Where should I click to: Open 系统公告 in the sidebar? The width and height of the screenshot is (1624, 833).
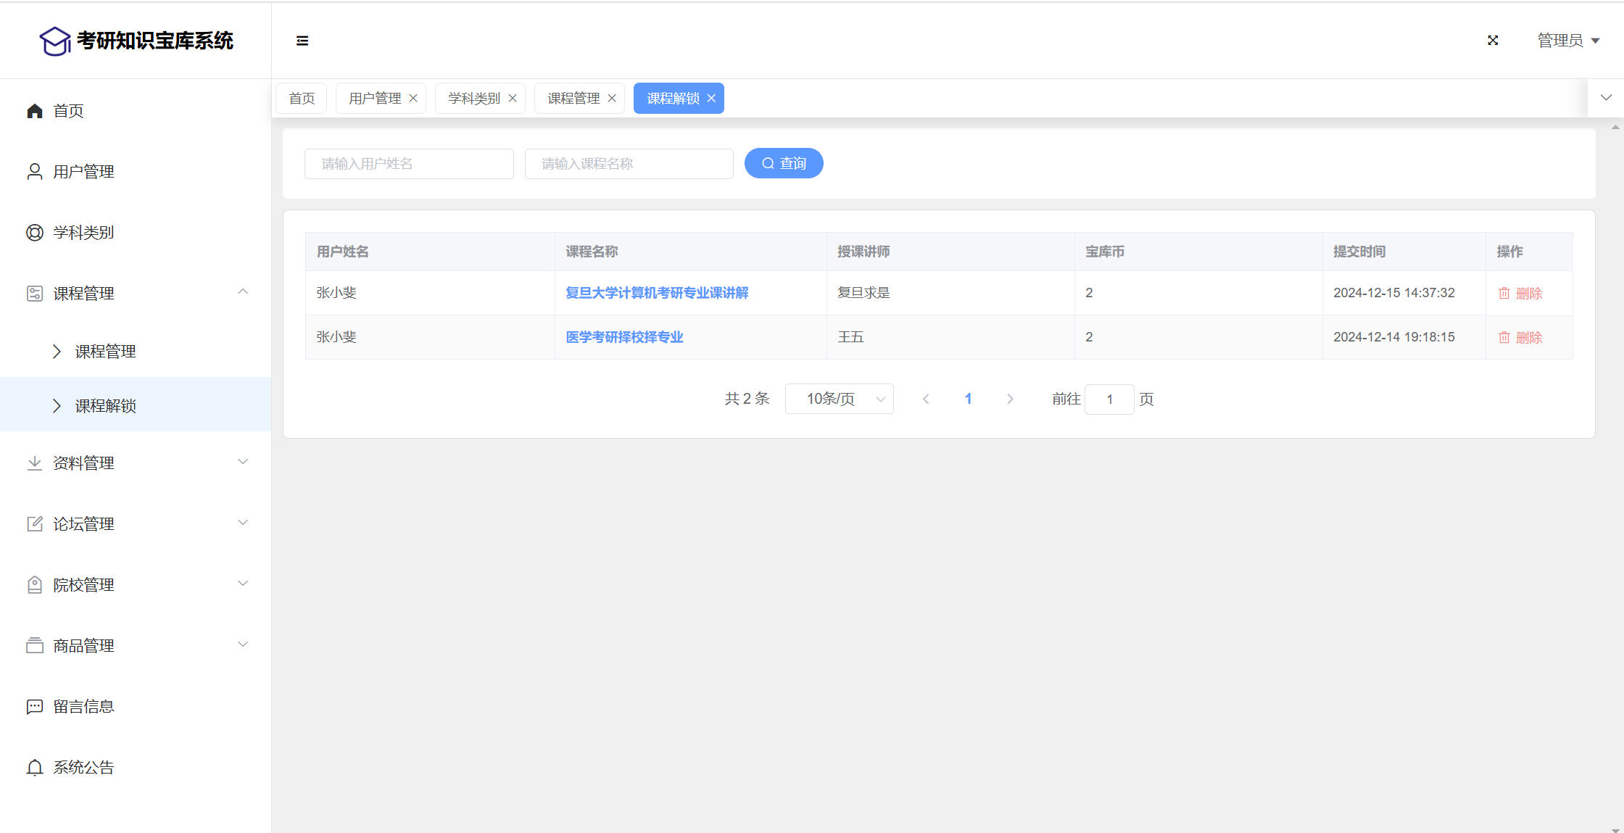[x=83, y=768]
